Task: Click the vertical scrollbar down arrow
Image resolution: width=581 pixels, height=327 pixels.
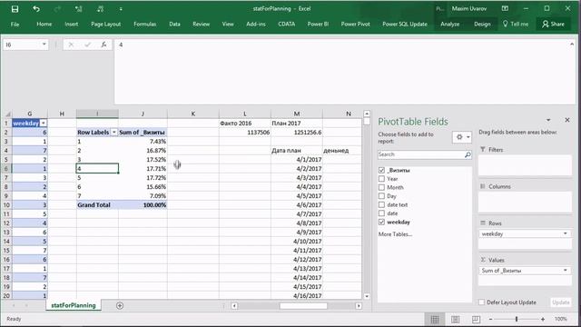Action: [367, 296]
